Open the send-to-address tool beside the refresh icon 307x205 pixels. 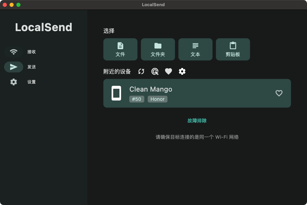point(155,71)
